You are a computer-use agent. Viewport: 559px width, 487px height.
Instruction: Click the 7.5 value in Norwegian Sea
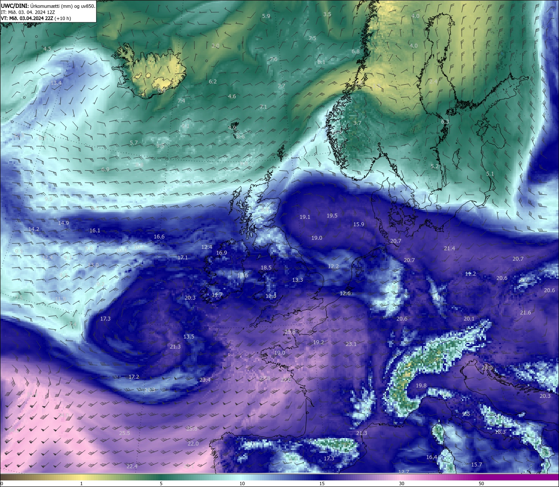point(312,38)
